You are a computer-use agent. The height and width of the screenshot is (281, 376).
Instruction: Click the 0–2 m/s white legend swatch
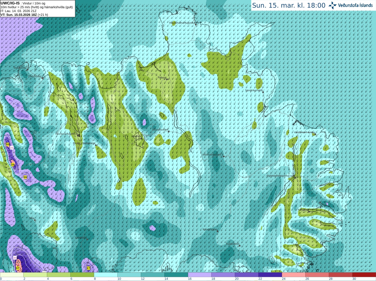[12, 275]
